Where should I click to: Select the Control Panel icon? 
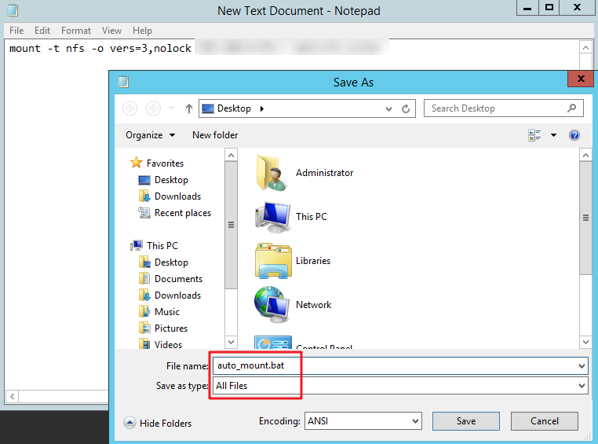point(273,343)
